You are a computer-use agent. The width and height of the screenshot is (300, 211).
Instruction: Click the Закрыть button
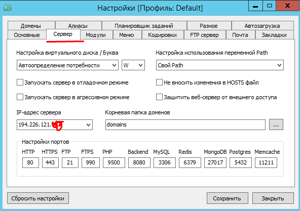coord(273,198)
